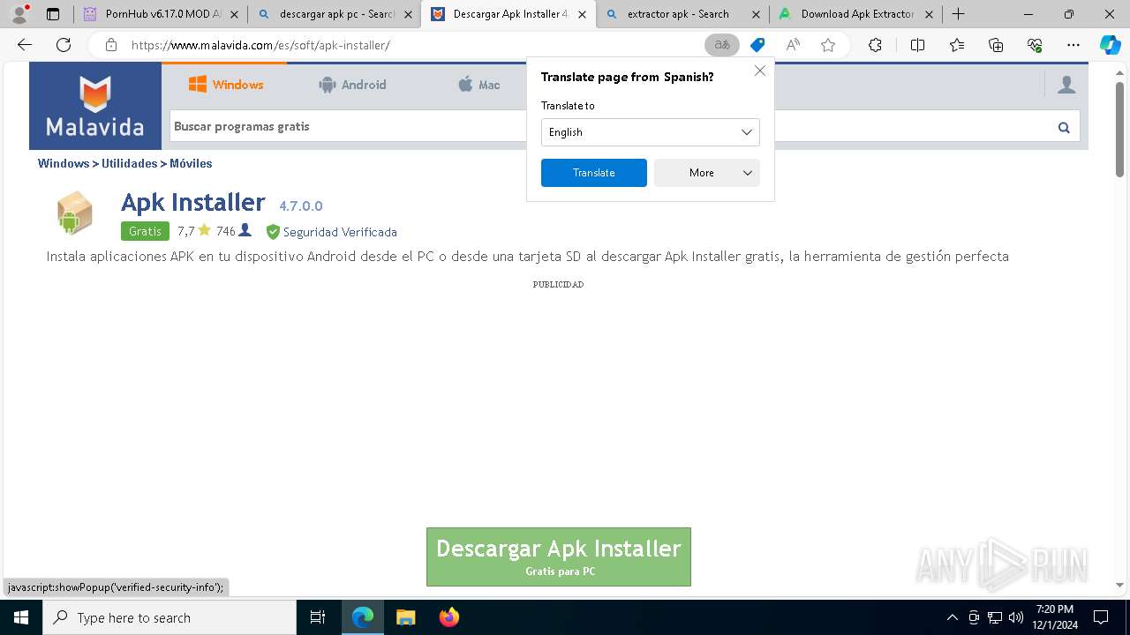Screen dimensions: 1130x635
Task: Open the tab actions menu icon
Action: tap(53, 14)
